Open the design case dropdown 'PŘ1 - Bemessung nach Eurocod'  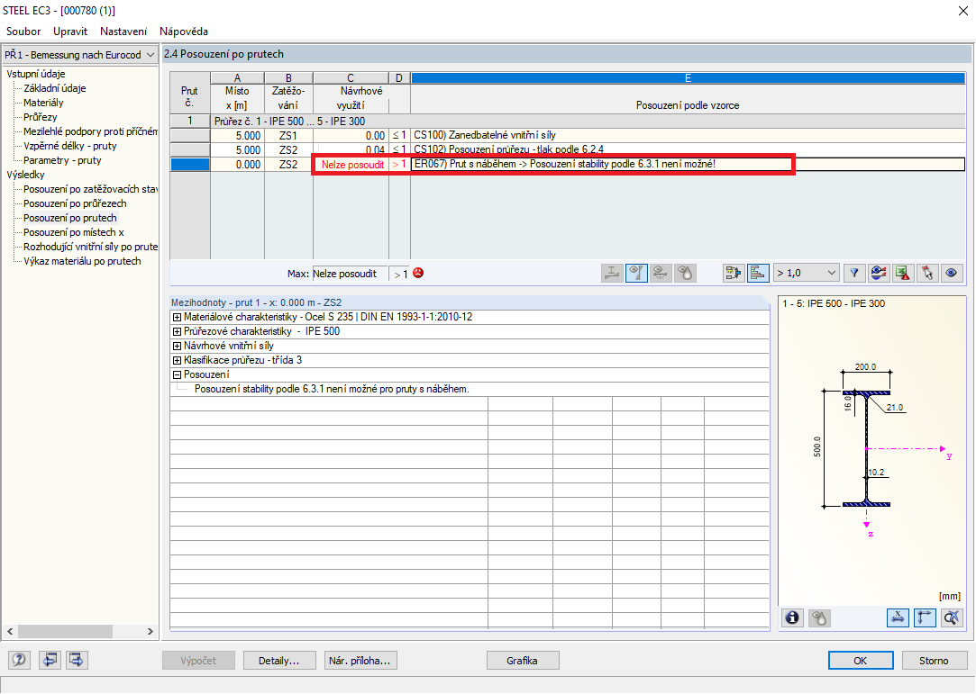click(79, 55)
